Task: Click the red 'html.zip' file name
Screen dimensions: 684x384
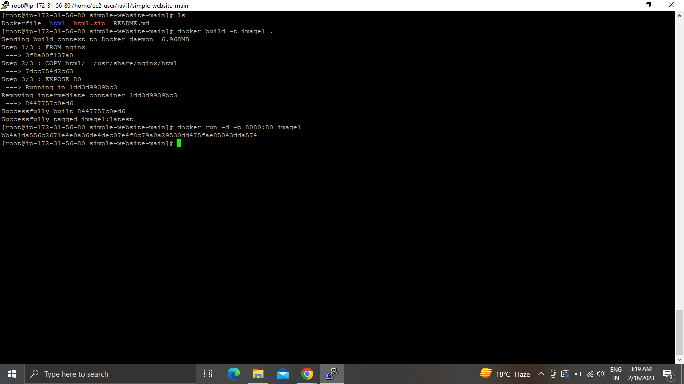Action: click(89, 23)
